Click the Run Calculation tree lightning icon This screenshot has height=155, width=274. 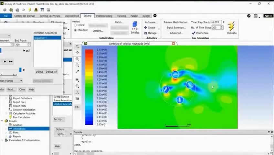tap(10, 117)
